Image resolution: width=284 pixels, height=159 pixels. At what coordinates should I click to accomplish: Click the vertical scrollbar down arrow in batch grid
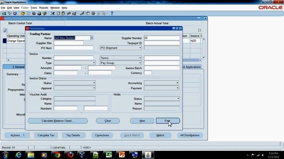point(204,57)
